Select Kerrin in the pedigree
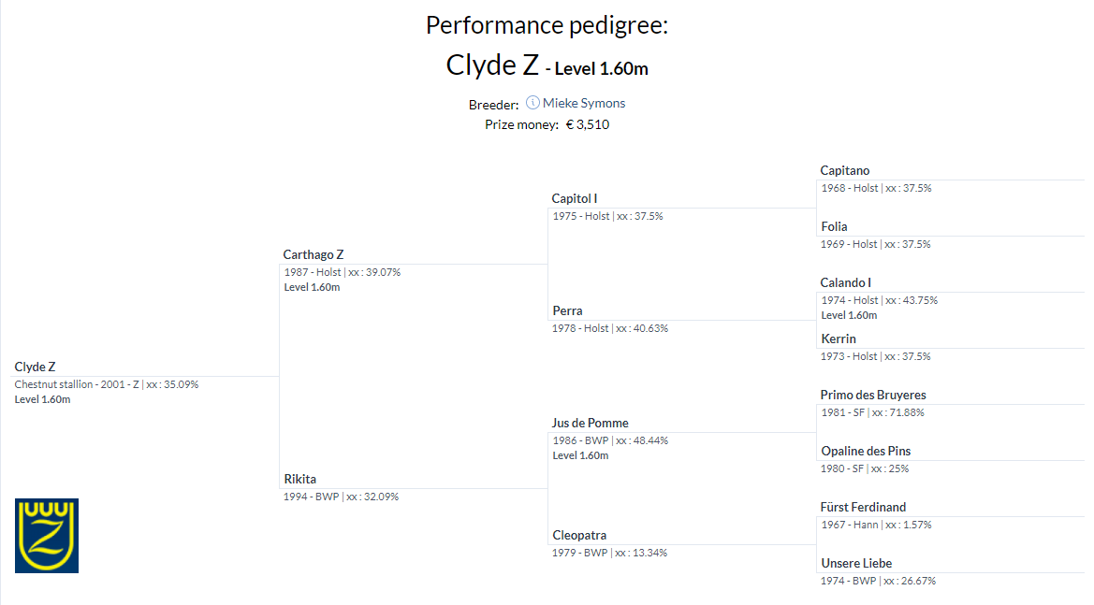 point(839,339)
